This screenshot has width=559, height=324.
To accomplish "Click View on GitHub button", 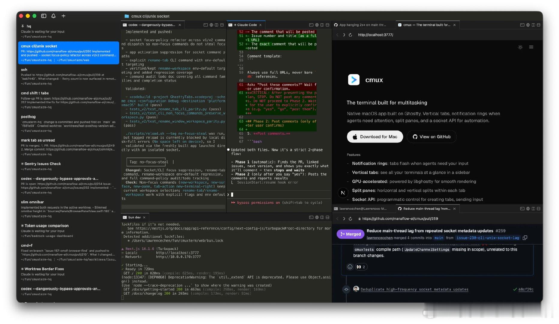I will (431, 136).
